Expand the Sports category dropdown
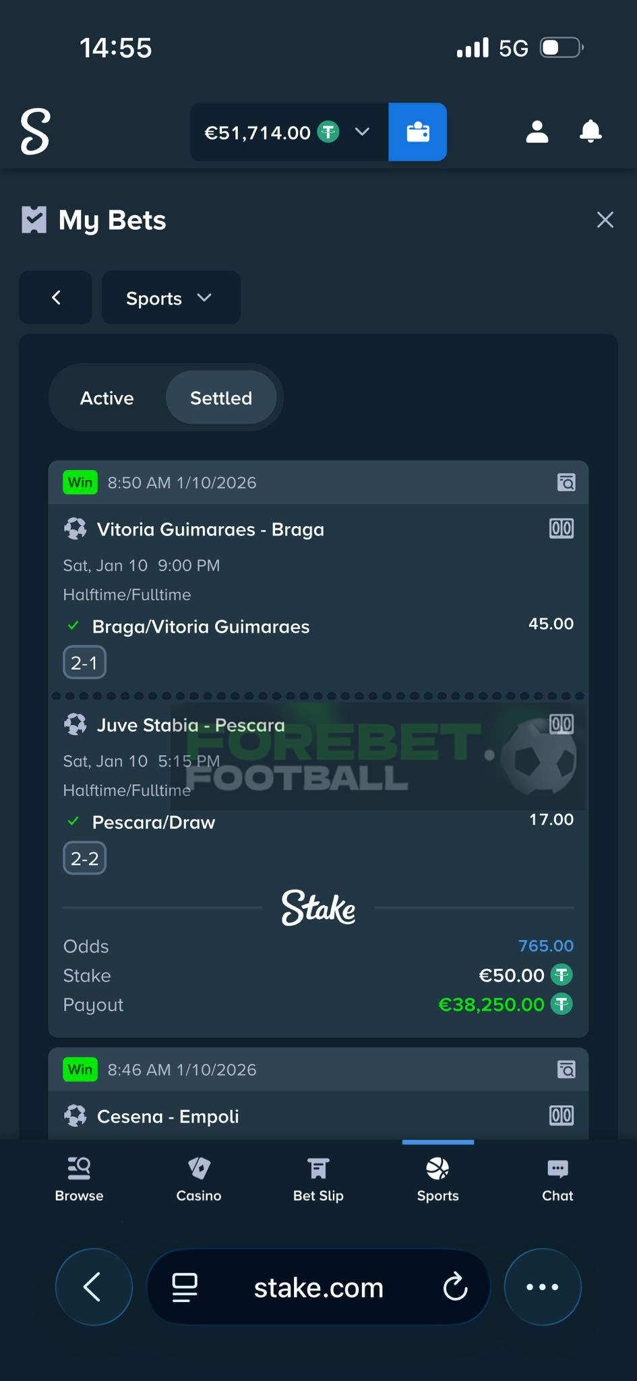637x1381 pixels. [x=171, y=297]
